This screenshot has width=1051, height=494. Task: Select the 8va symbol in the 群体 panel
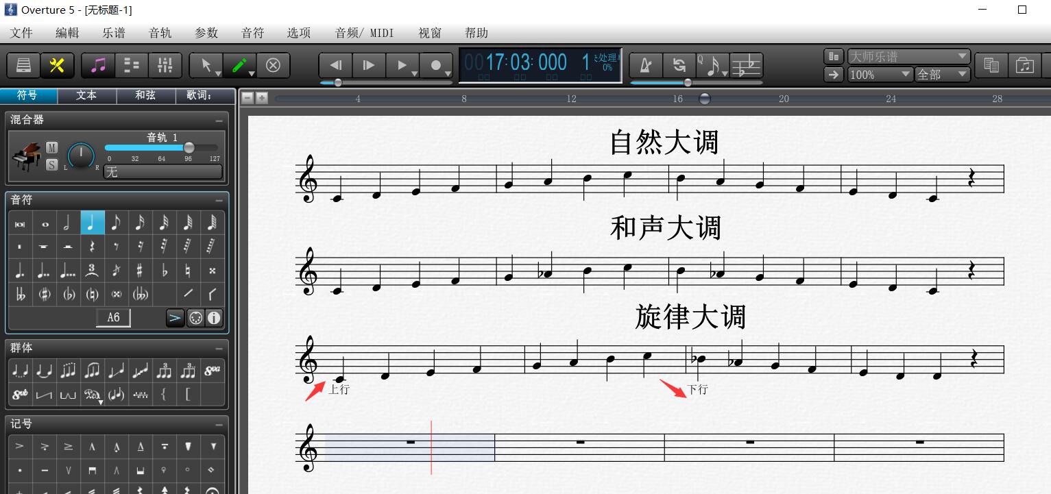(x=213, y=370)
